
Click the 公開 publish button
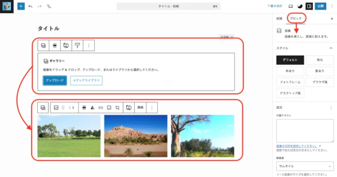click(320, 6)
